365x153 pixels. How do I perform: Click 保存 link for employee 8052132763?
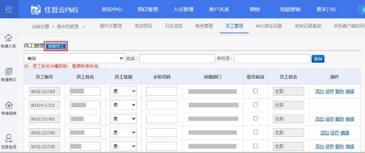(x=329, y=91)
